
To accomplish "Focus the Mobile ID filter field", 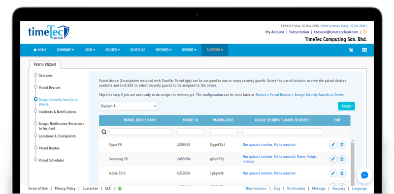I will (x=191, y=132).
